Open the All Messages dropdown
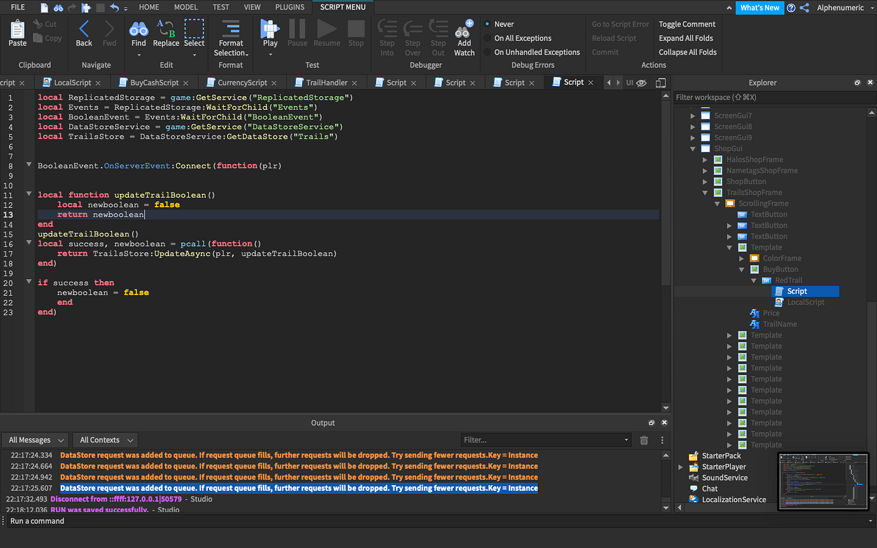 coord(35,439)
